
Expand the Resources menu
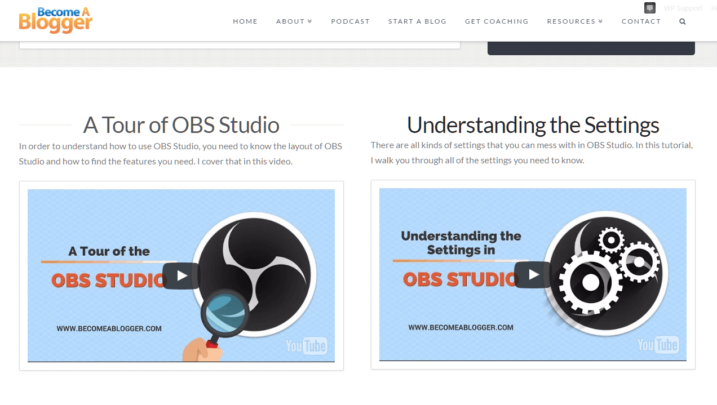[x=575, y=21]
